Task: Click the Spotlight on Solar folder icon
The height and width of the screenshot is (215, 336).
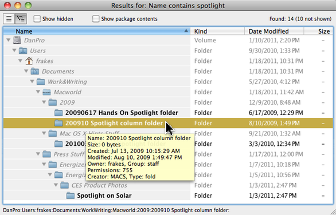Action: click(x=71, y=196)
